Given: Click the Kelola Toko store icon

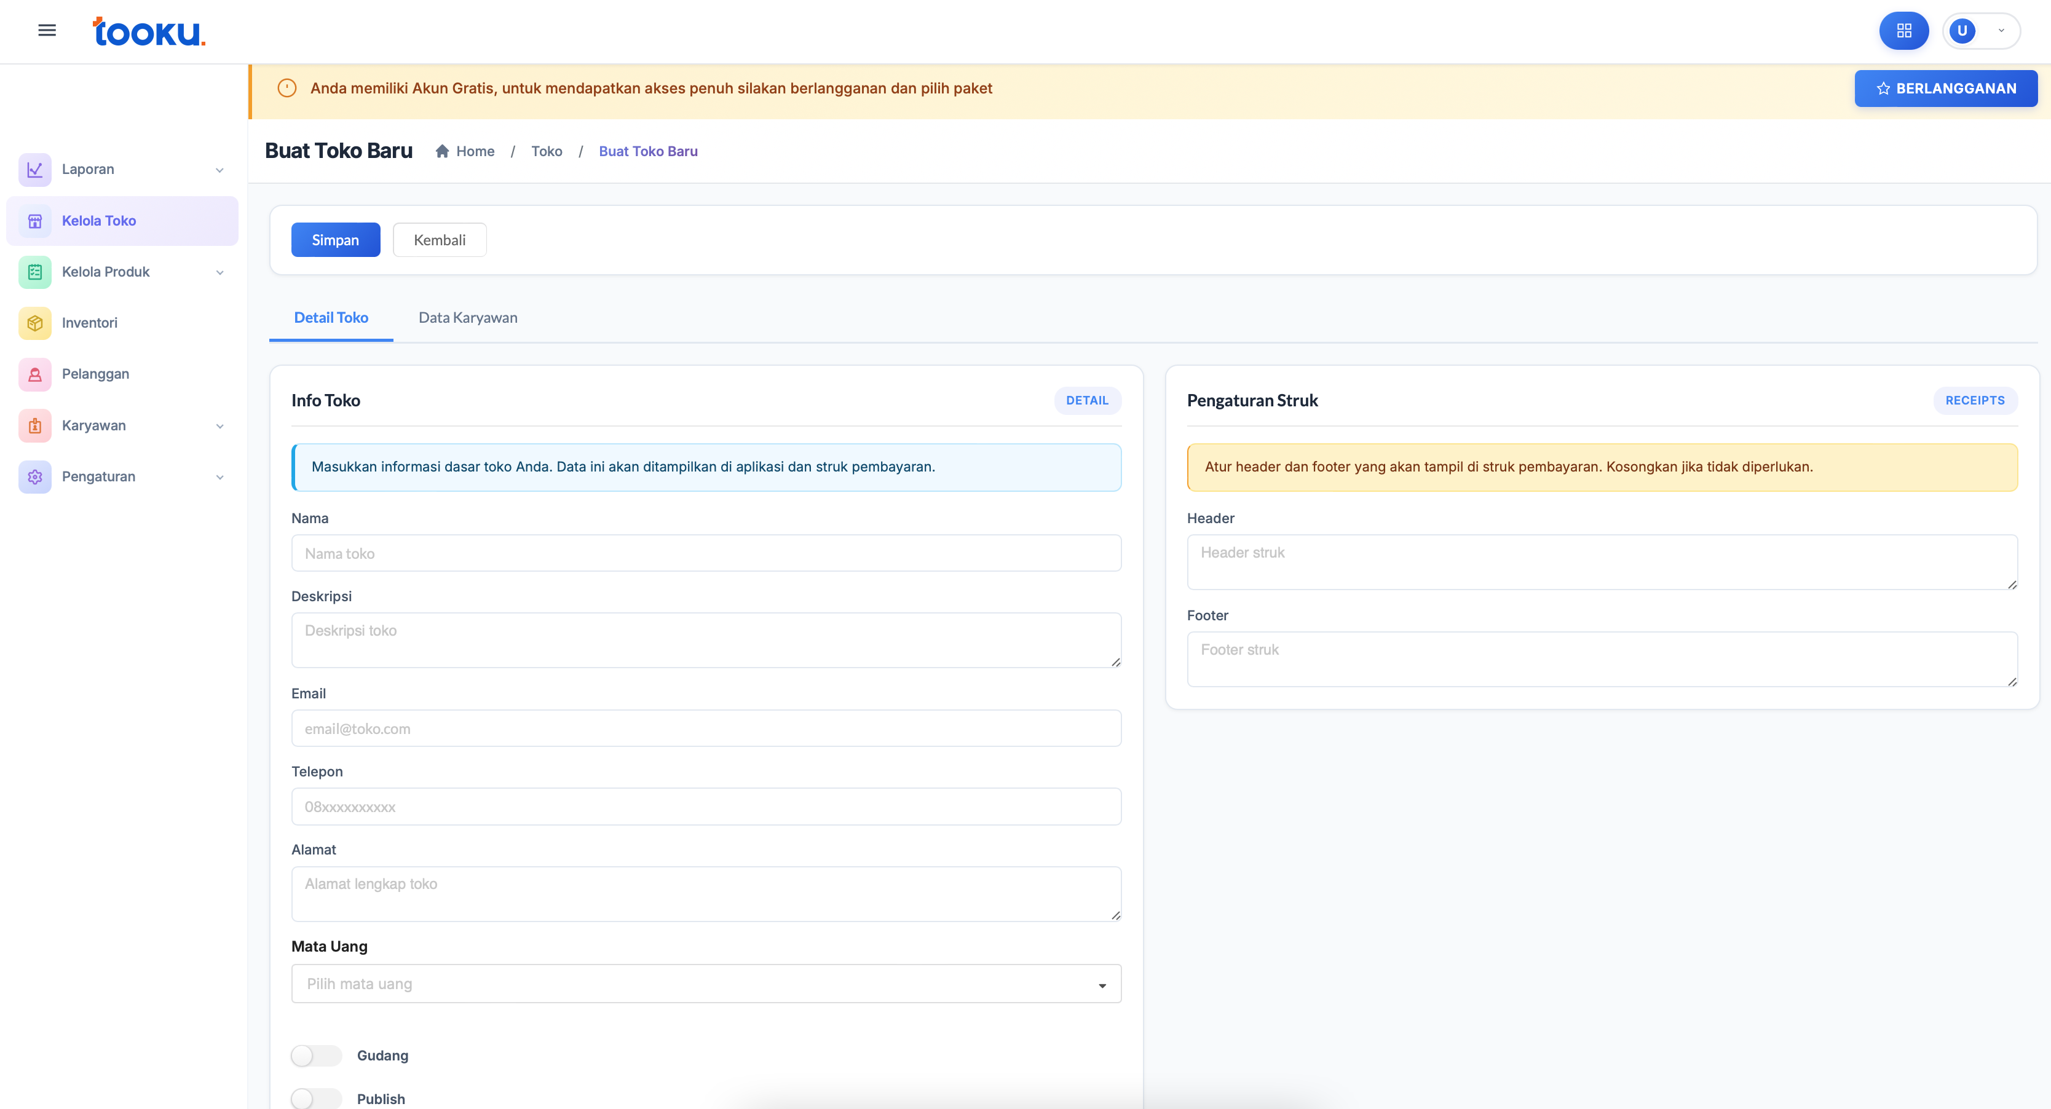Looking at the screenshot, I should tap(35, 221).
